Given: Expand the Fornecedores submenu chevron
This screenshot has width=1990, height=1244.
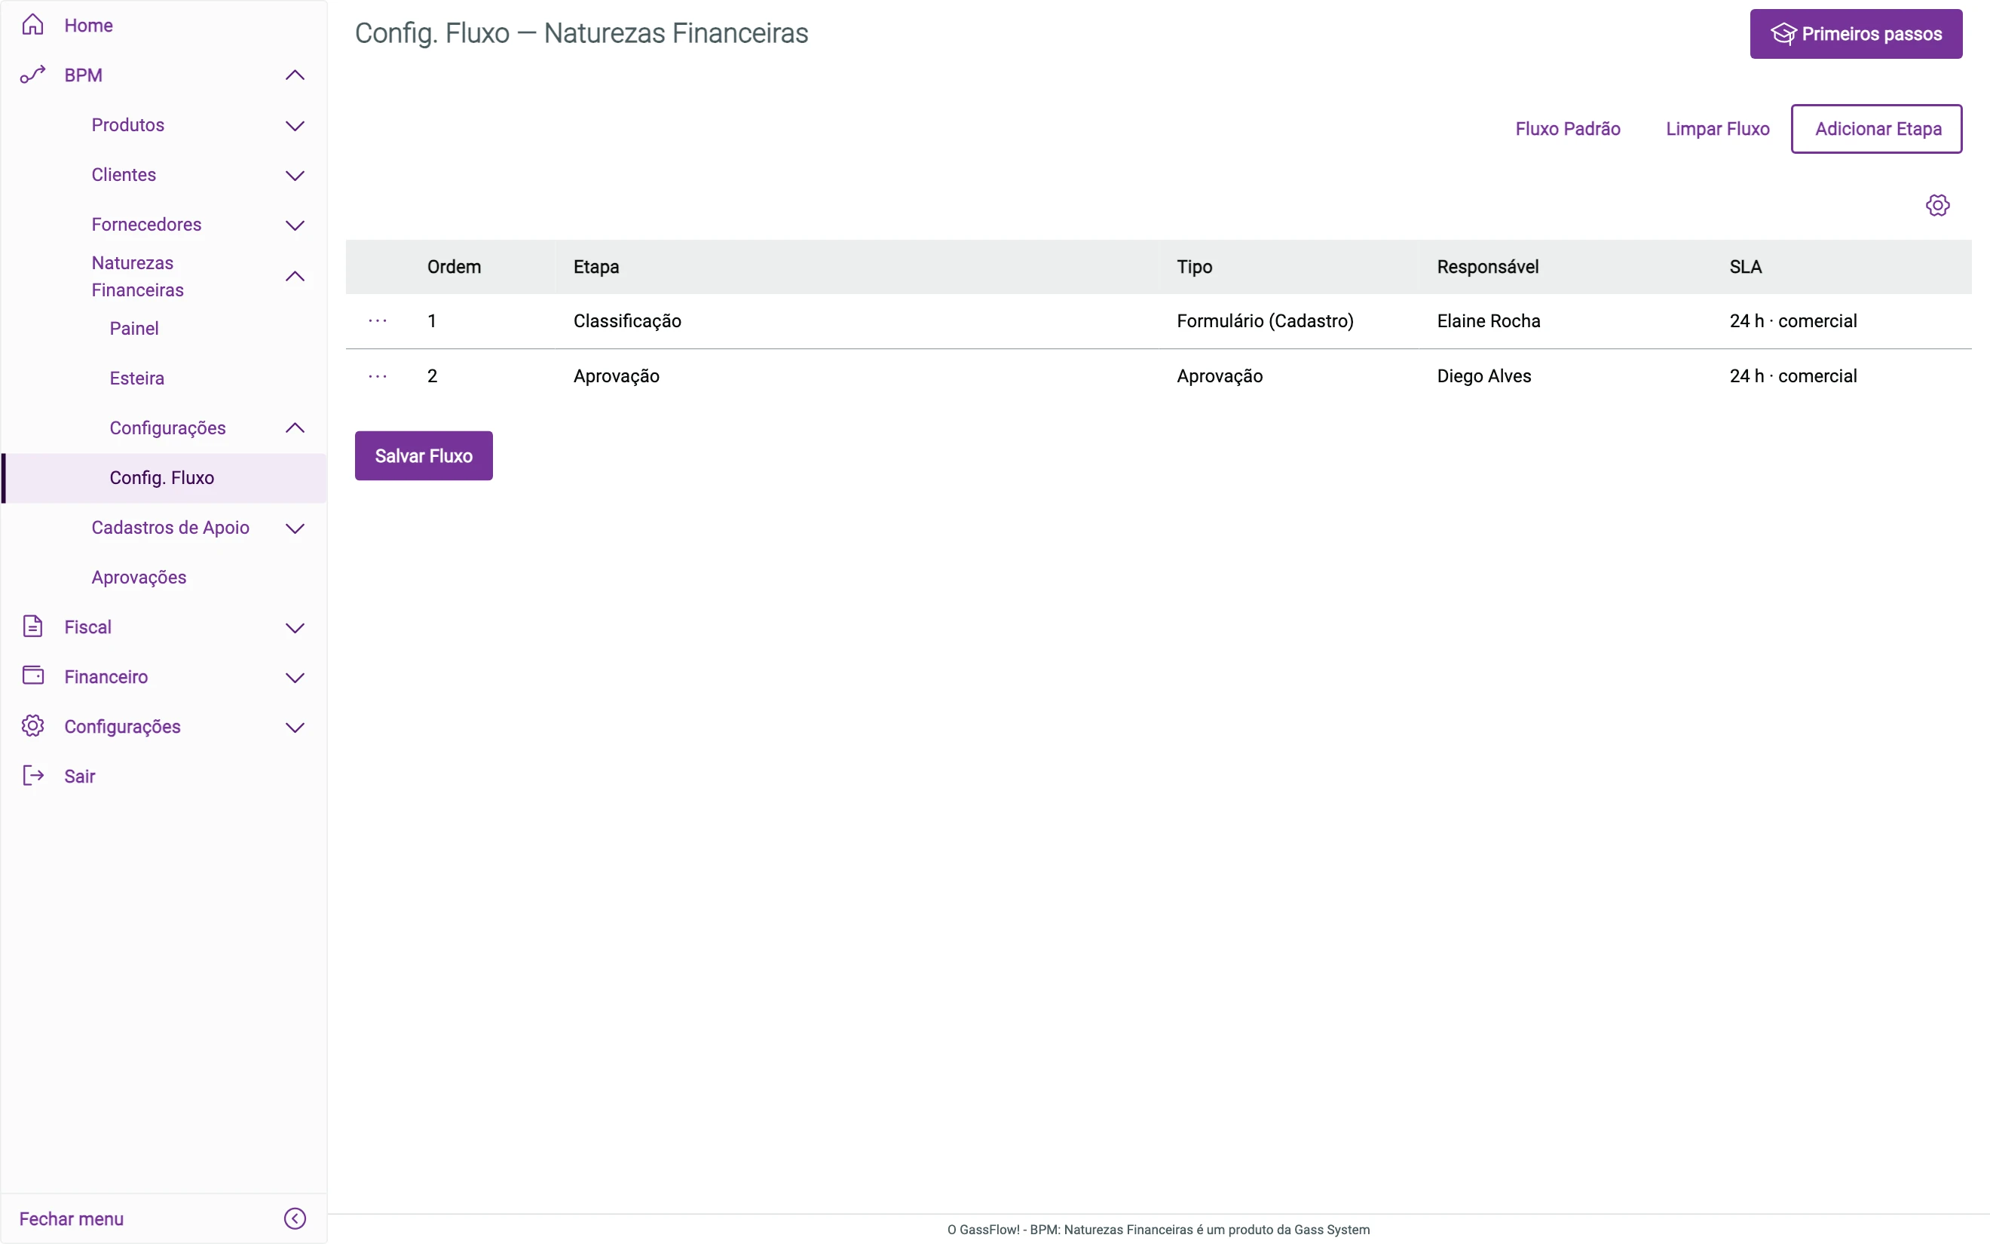Looking at the screenshot, I should tap(295, 225).
